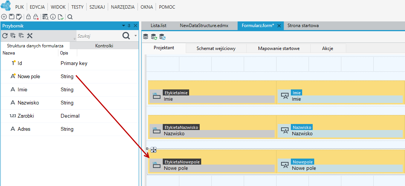The image size is (405, 186).
Task: Open the Mapowanie startowe tab
Action: pyautogui.click(x=278, y=48)
